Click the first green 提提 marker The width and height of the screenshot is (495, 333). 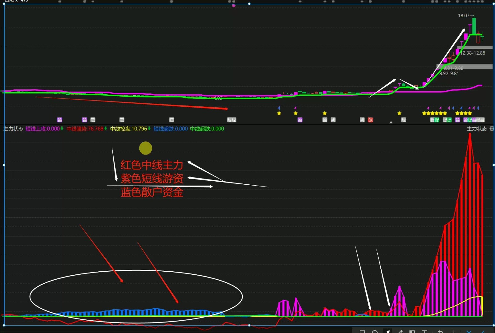click(435, 120)
